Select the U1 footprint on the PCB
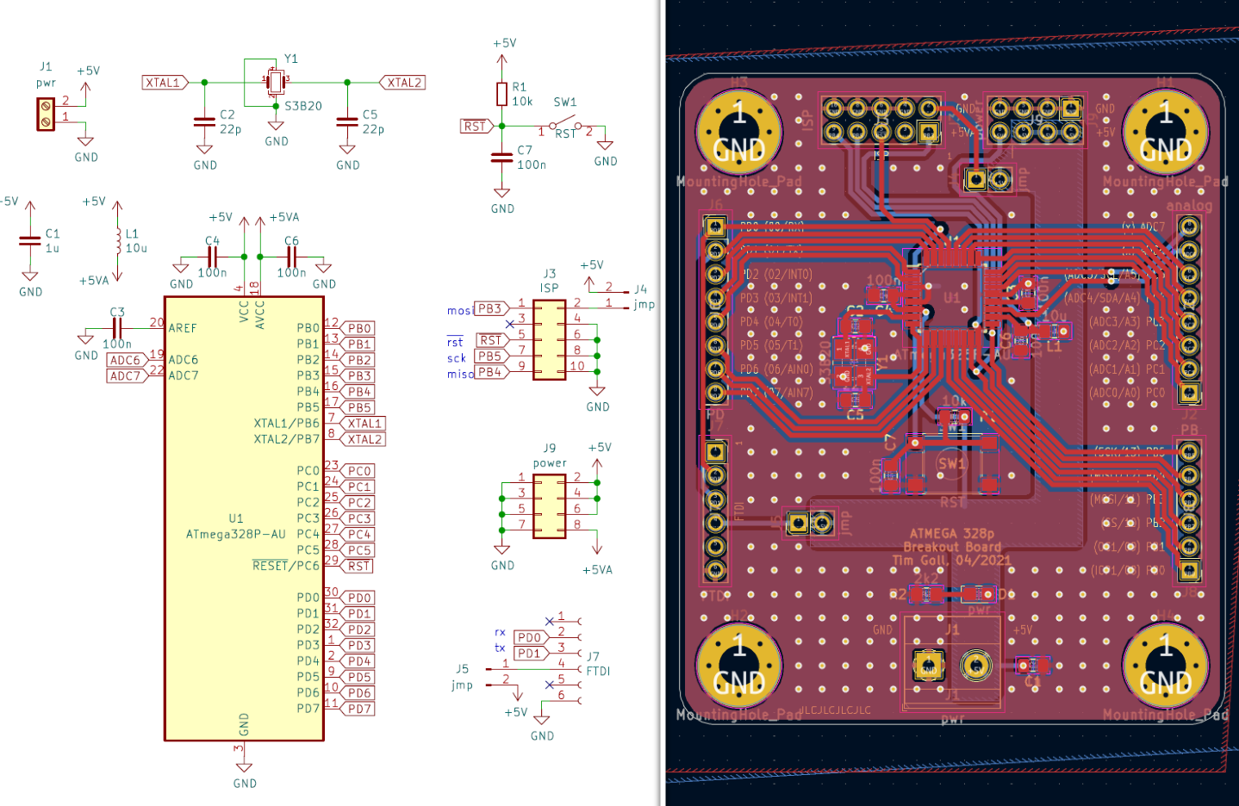This screenshot has height=806, width=1239. point(951,298)
